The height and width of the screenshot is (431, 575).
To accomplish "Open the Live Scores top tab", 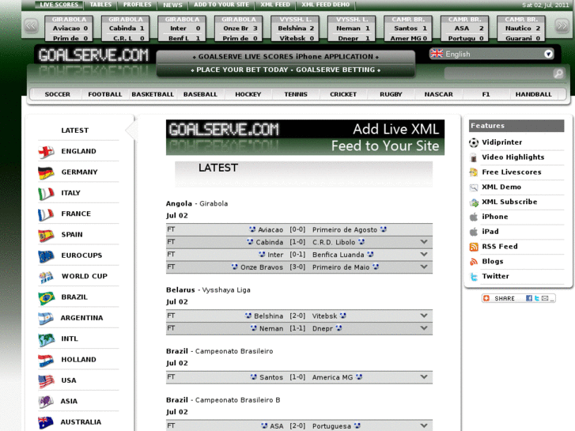I will (x=59, y=5).
